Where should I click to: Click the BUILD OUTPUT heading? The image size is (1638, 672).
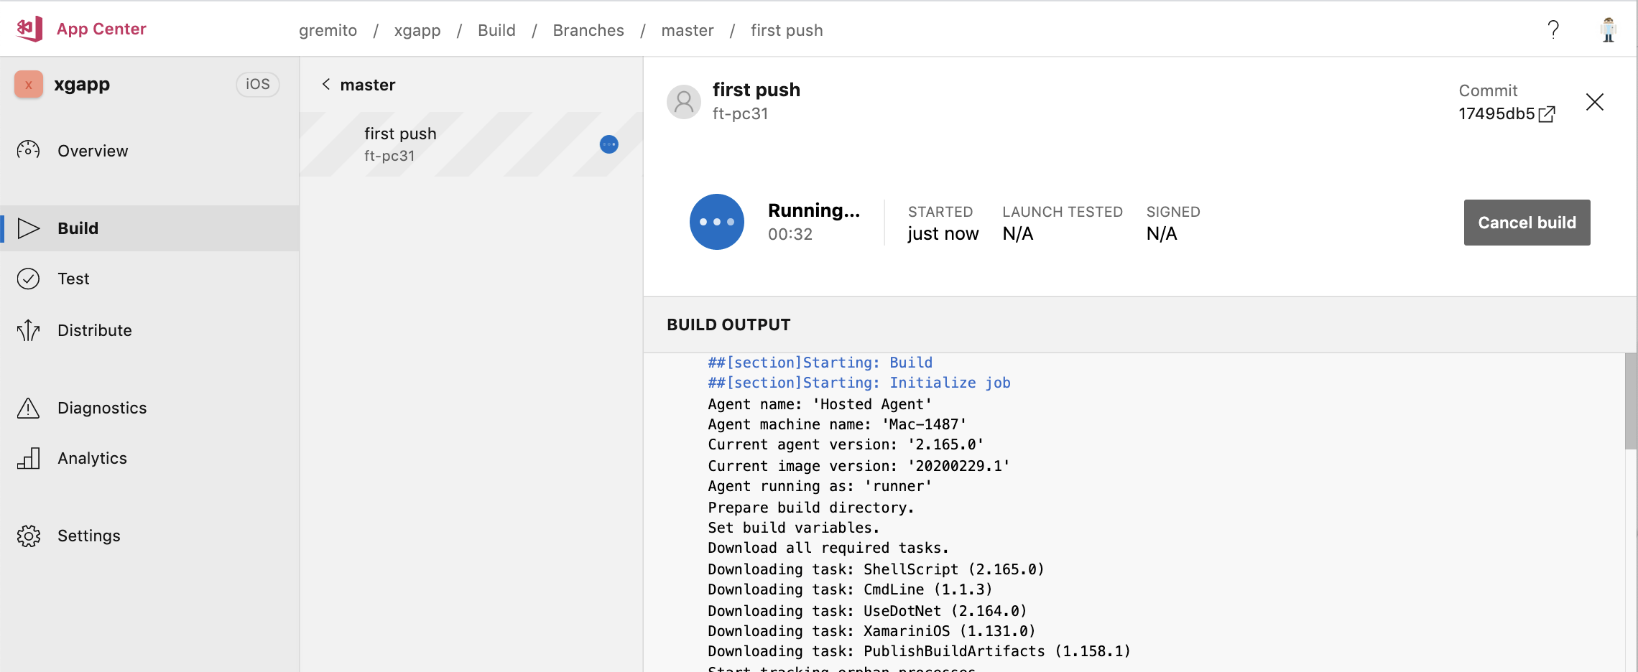pos(728,325)
